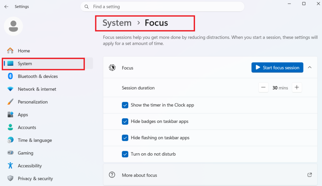The width and height of the screenshot is (322, 186).
Task: Increase session duration with plus button
Action: pos(297,87)
